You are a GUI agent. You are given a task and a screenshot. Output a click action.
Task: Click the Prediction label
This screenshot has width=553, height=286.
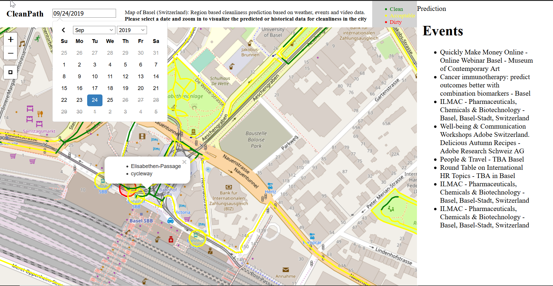(x=431, y=9)
